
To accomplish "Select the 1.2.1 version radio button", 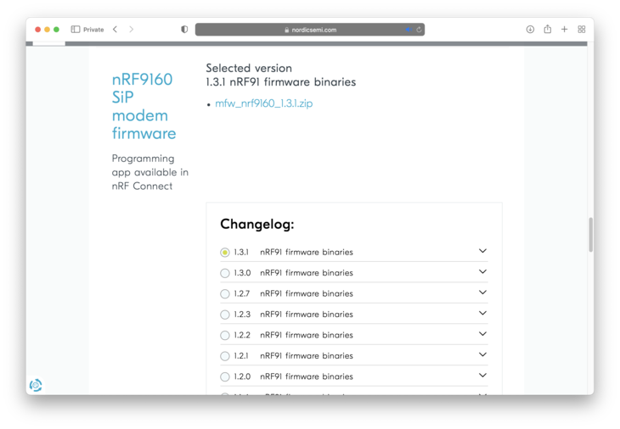I will pos(224,356).
